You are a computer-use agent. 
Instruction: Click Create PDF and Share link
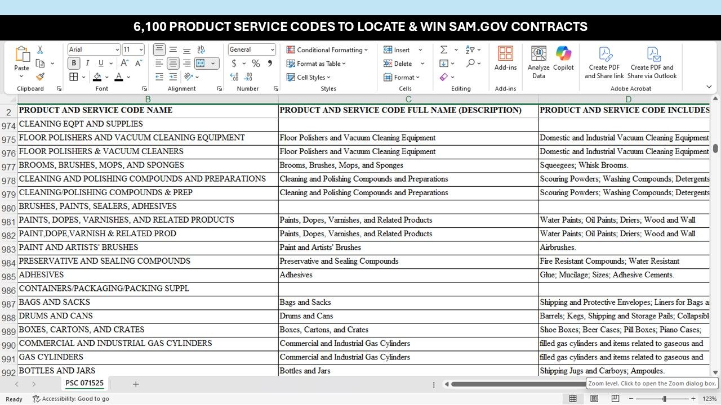pyautogui.click(x=604, y=62)
